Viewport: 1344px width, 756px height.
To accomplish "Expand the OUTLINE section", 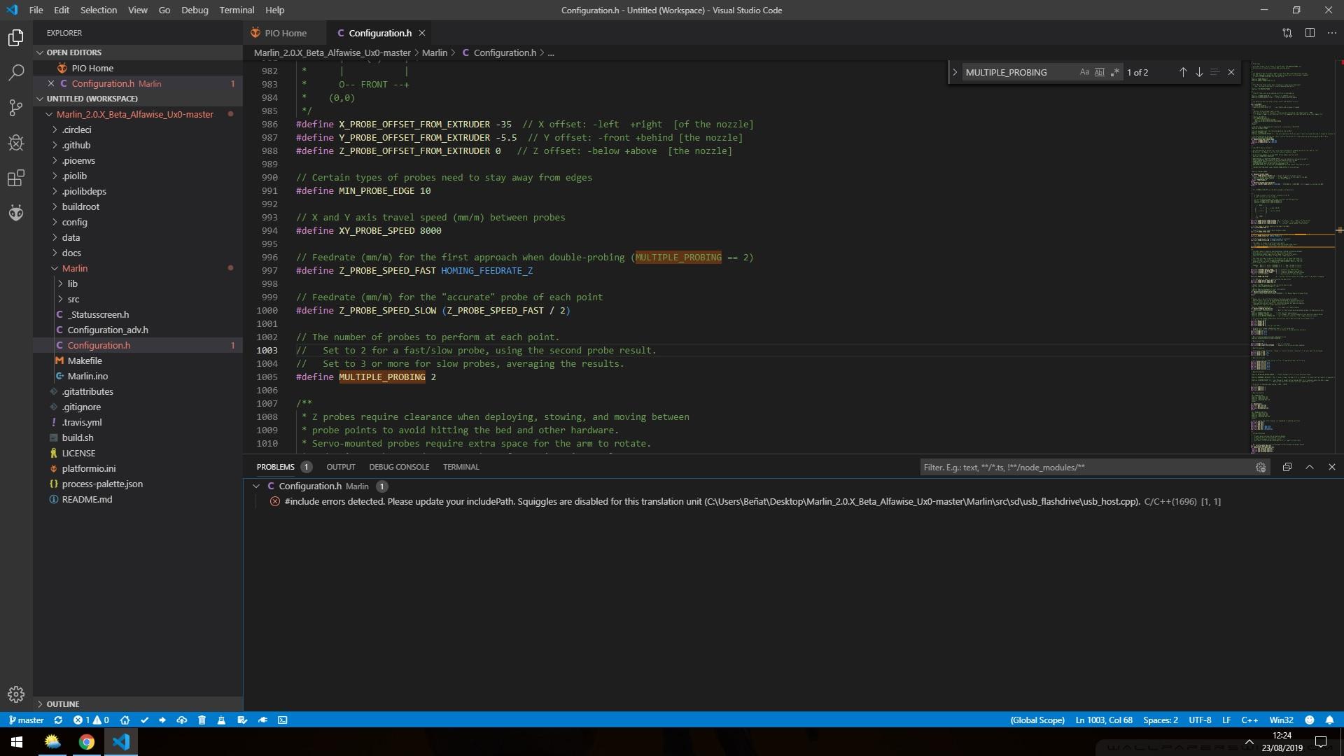I will [x=63, y=703].
